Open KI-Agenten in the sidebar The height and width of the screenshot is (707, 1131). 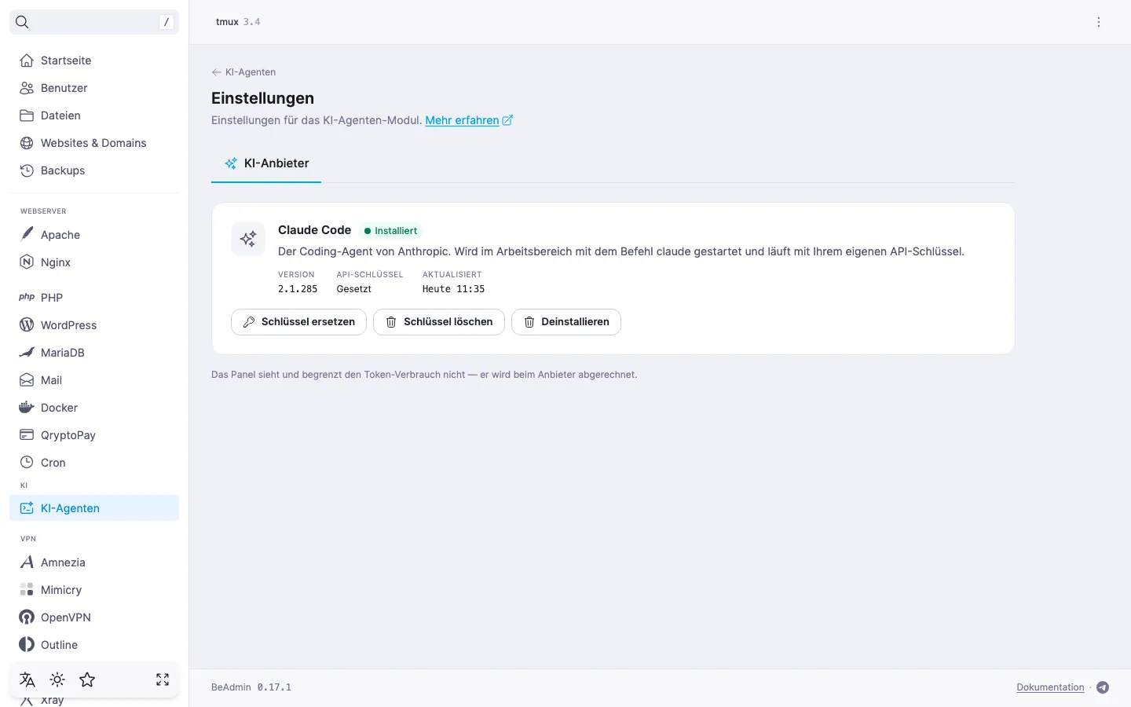(94, 508)
